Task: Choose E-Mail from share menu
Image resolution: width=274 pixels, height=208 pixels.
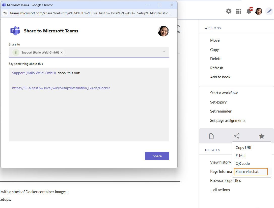Action: click(x=241, y=156)
